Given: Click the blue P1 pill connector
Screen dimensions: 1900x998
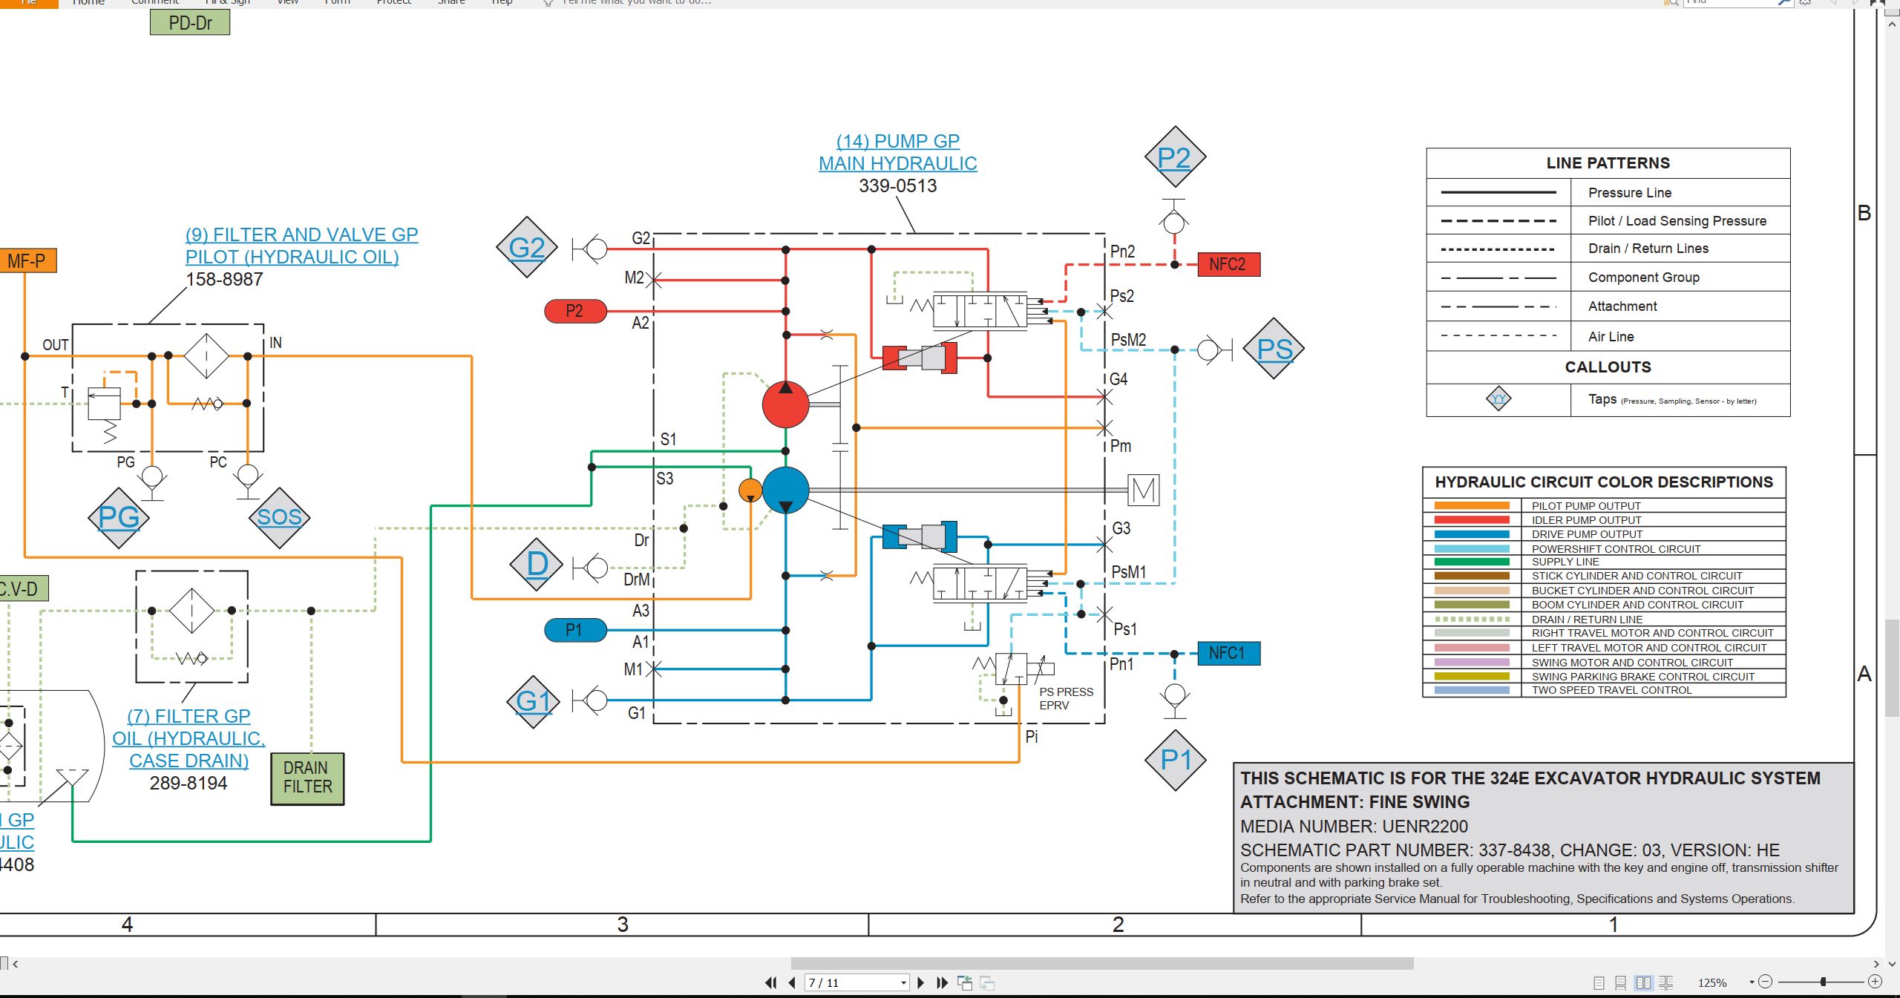Looking at the screenshot, I should [575, 630].
